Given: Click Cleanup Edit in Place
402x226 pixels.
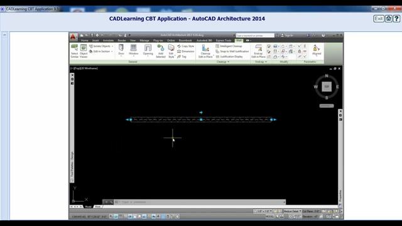Looking at the screenshot, I should [x=205, y=51].
